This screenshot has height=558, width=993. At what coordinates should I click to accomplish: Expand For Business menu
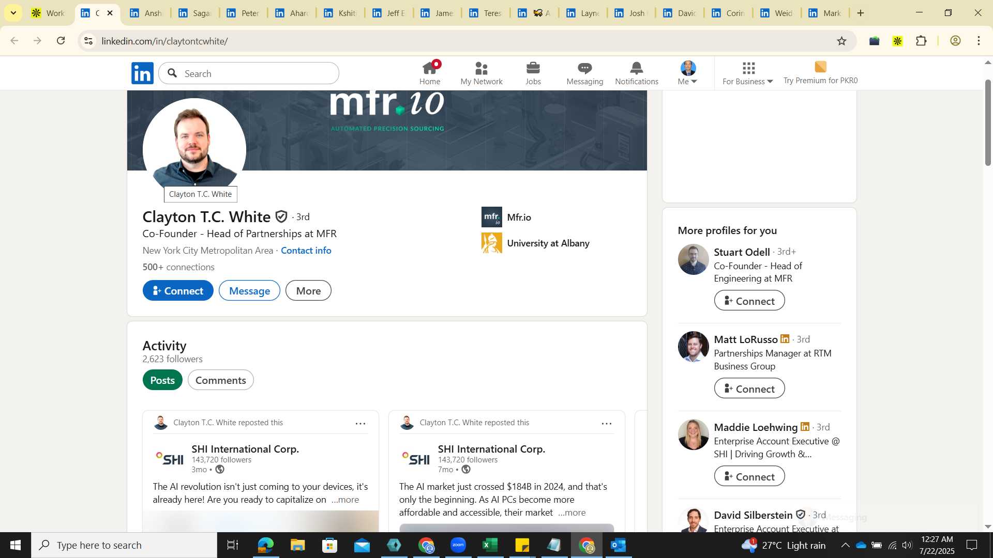tap(747, 73)
